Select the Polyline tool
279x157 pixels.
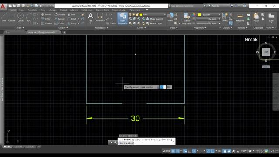point(11,17)
